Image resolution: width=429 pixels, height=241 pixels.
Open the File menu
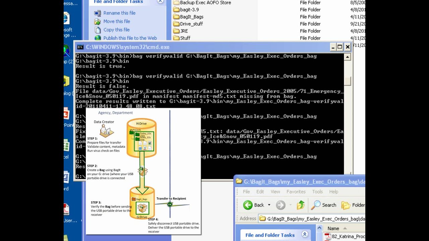coord(246,191)
